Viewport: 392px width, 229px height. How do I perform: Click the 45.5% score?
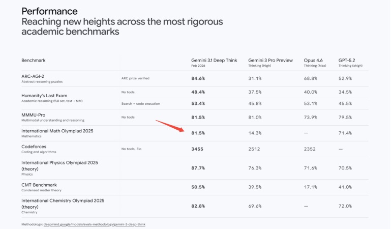click(345, 104)
